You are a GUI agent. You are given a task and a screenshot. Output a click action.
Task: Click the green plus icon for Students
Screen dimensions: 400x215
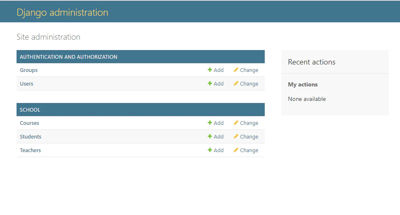[210, 136]
